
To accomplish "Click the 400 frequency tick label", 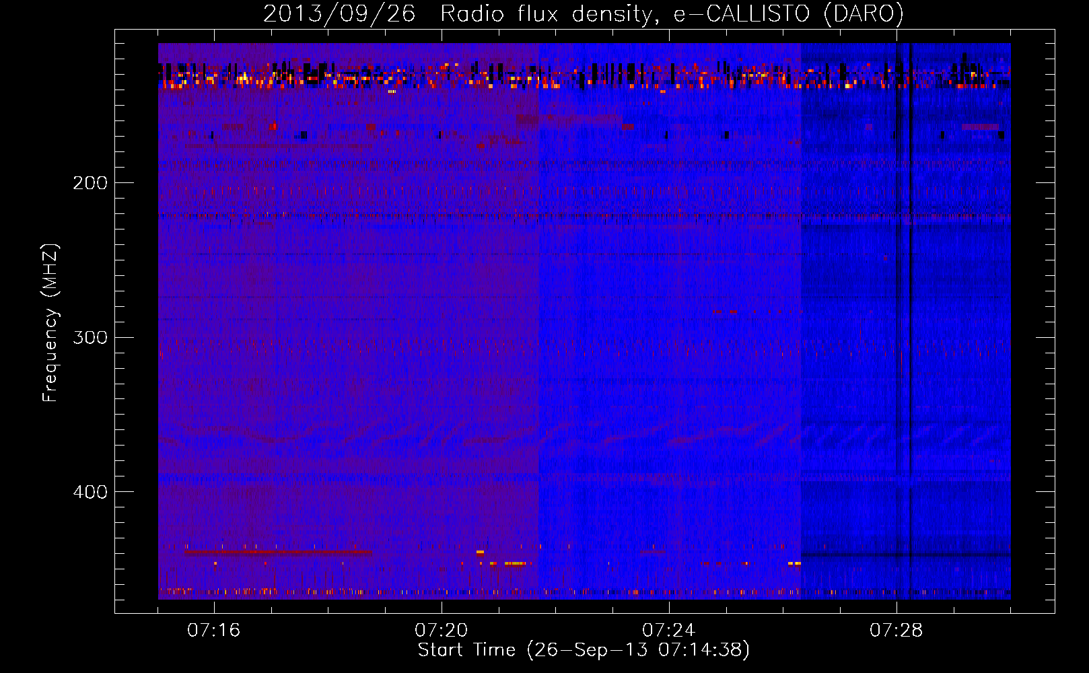I will [90, 492].
